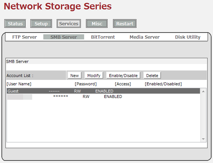The height and width of the screenshot is (163, 213).
Task: Click the account list scrollbar track
Action: (x=203, y=116)
